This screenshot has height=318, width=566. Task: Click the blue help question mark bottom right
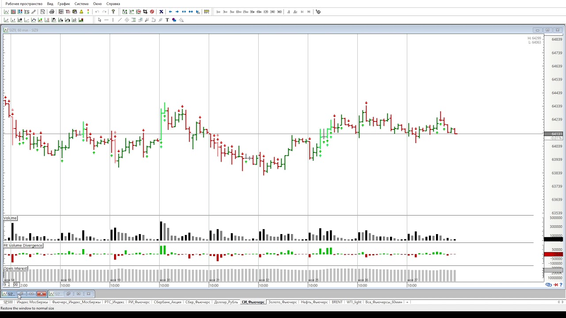[561, 285]
